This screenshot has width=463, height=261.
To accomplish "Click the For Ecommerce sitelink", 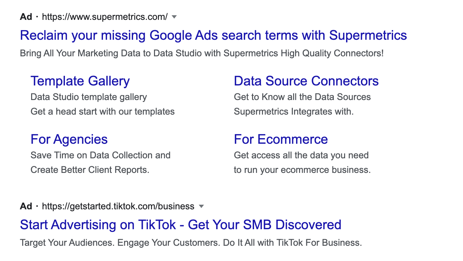I will (281, 139).
